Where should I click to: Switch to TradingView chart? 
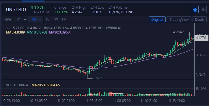point(179,19)
